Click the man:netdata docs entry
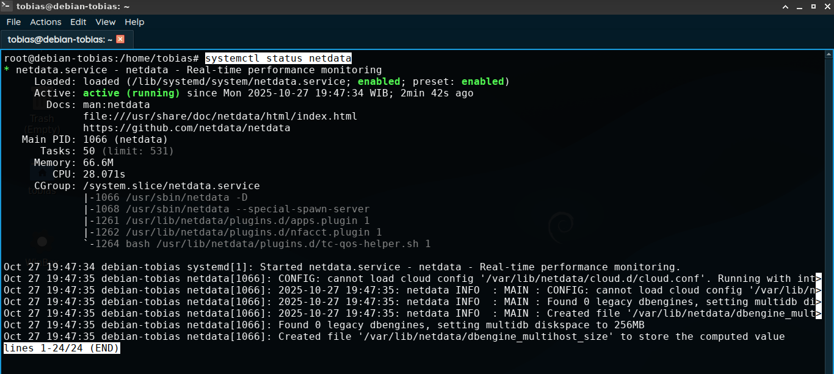 pos(116,105)
